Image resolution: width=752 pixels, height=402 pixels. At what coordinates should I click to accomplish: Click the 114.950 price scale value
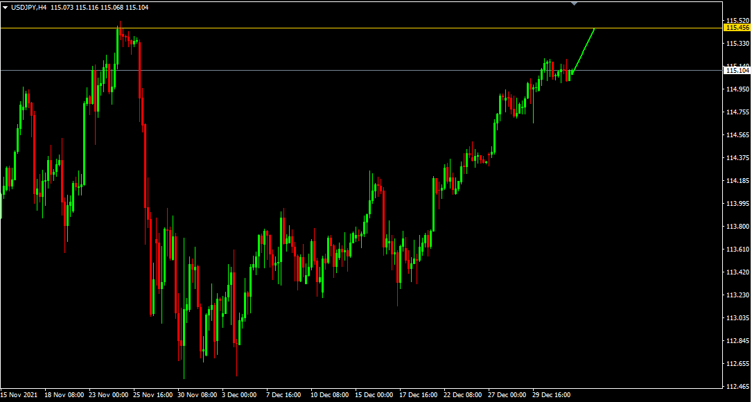(x=737, y=89)
